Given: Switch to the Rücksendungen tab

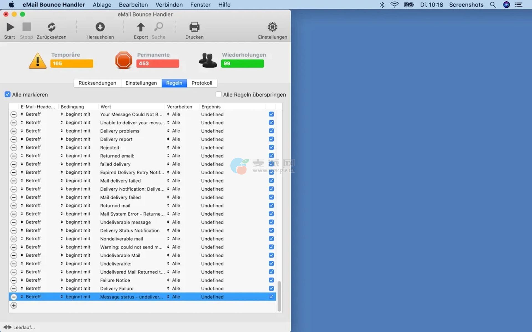Looking at the screenshot, I should pyautogui.click(x=97, y=83).
